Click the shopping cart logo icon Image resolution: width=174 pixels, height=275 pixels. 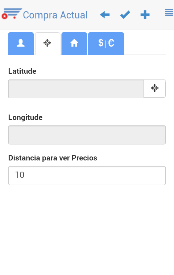point(12,13)
